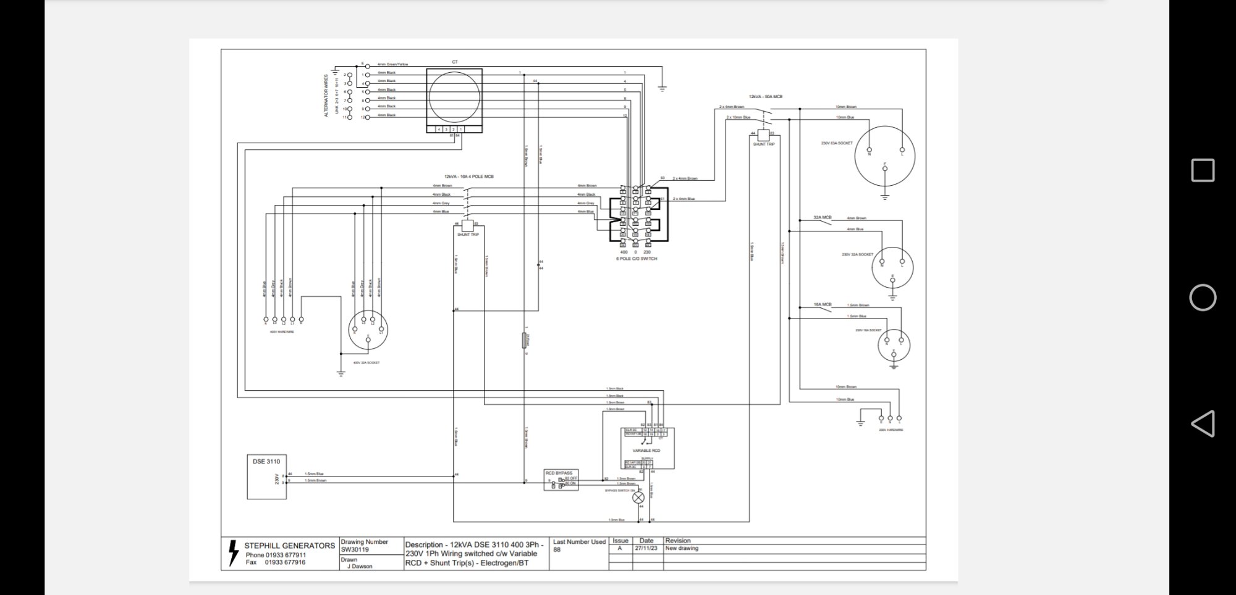Select the 230V 63A socket symbol
The height and width of the screenshot is (595, 1236).
point(885,156)
